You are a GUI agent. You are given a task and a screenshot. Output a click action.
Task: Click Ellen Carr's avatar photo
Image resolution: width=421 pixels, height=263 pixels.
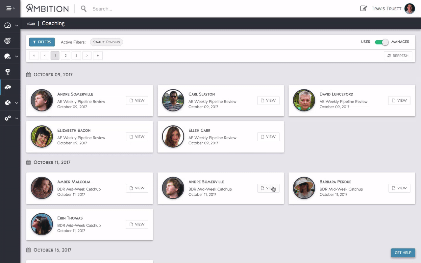coord(173,136)
